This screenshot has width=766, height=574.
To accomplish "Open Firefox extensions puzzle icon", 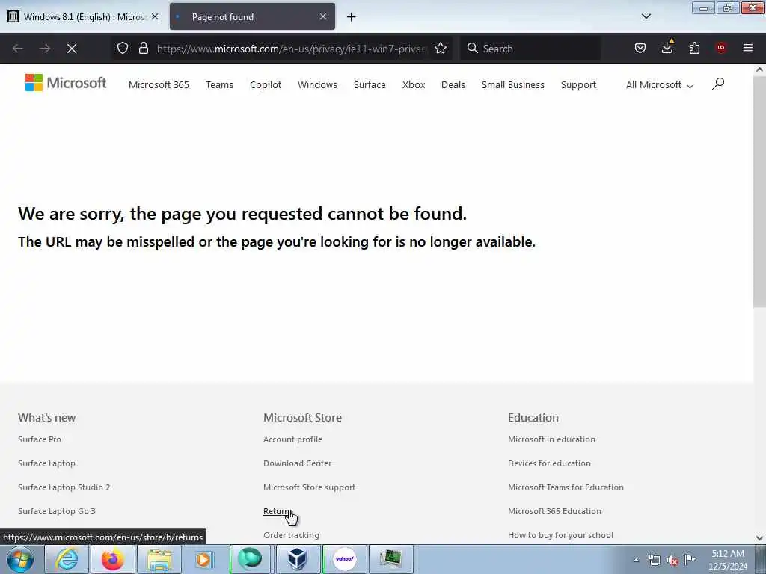I will coord(694,49).
